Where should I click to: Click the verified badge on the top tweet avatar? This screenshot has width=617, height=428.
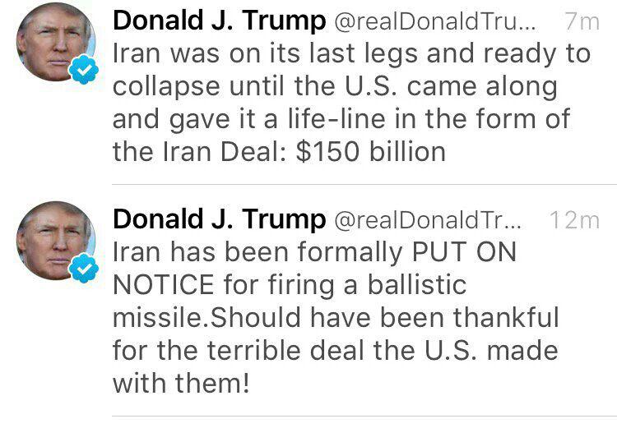coord(83,73)
